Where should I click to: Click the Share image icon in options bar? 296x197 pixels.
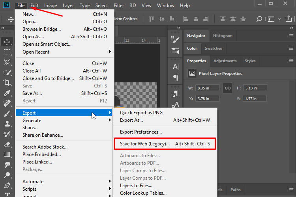[289, 19]
